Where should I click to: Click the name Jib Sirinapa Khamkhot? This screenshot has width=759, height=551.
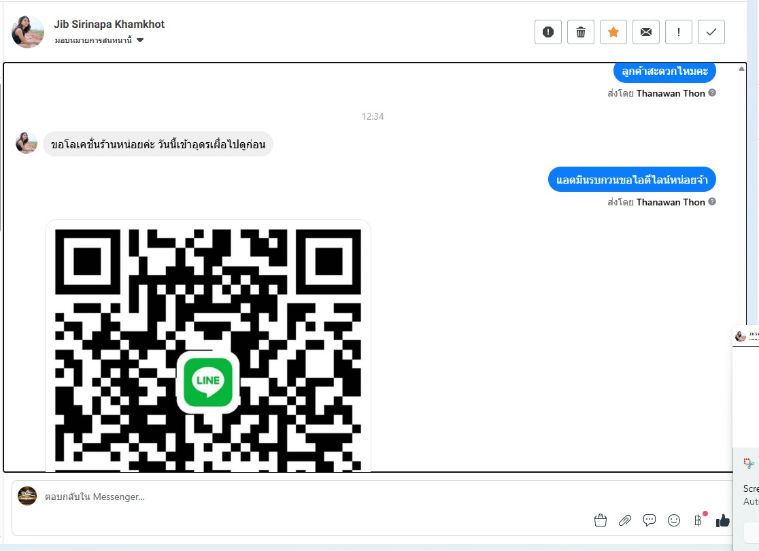tap(109, 24)
